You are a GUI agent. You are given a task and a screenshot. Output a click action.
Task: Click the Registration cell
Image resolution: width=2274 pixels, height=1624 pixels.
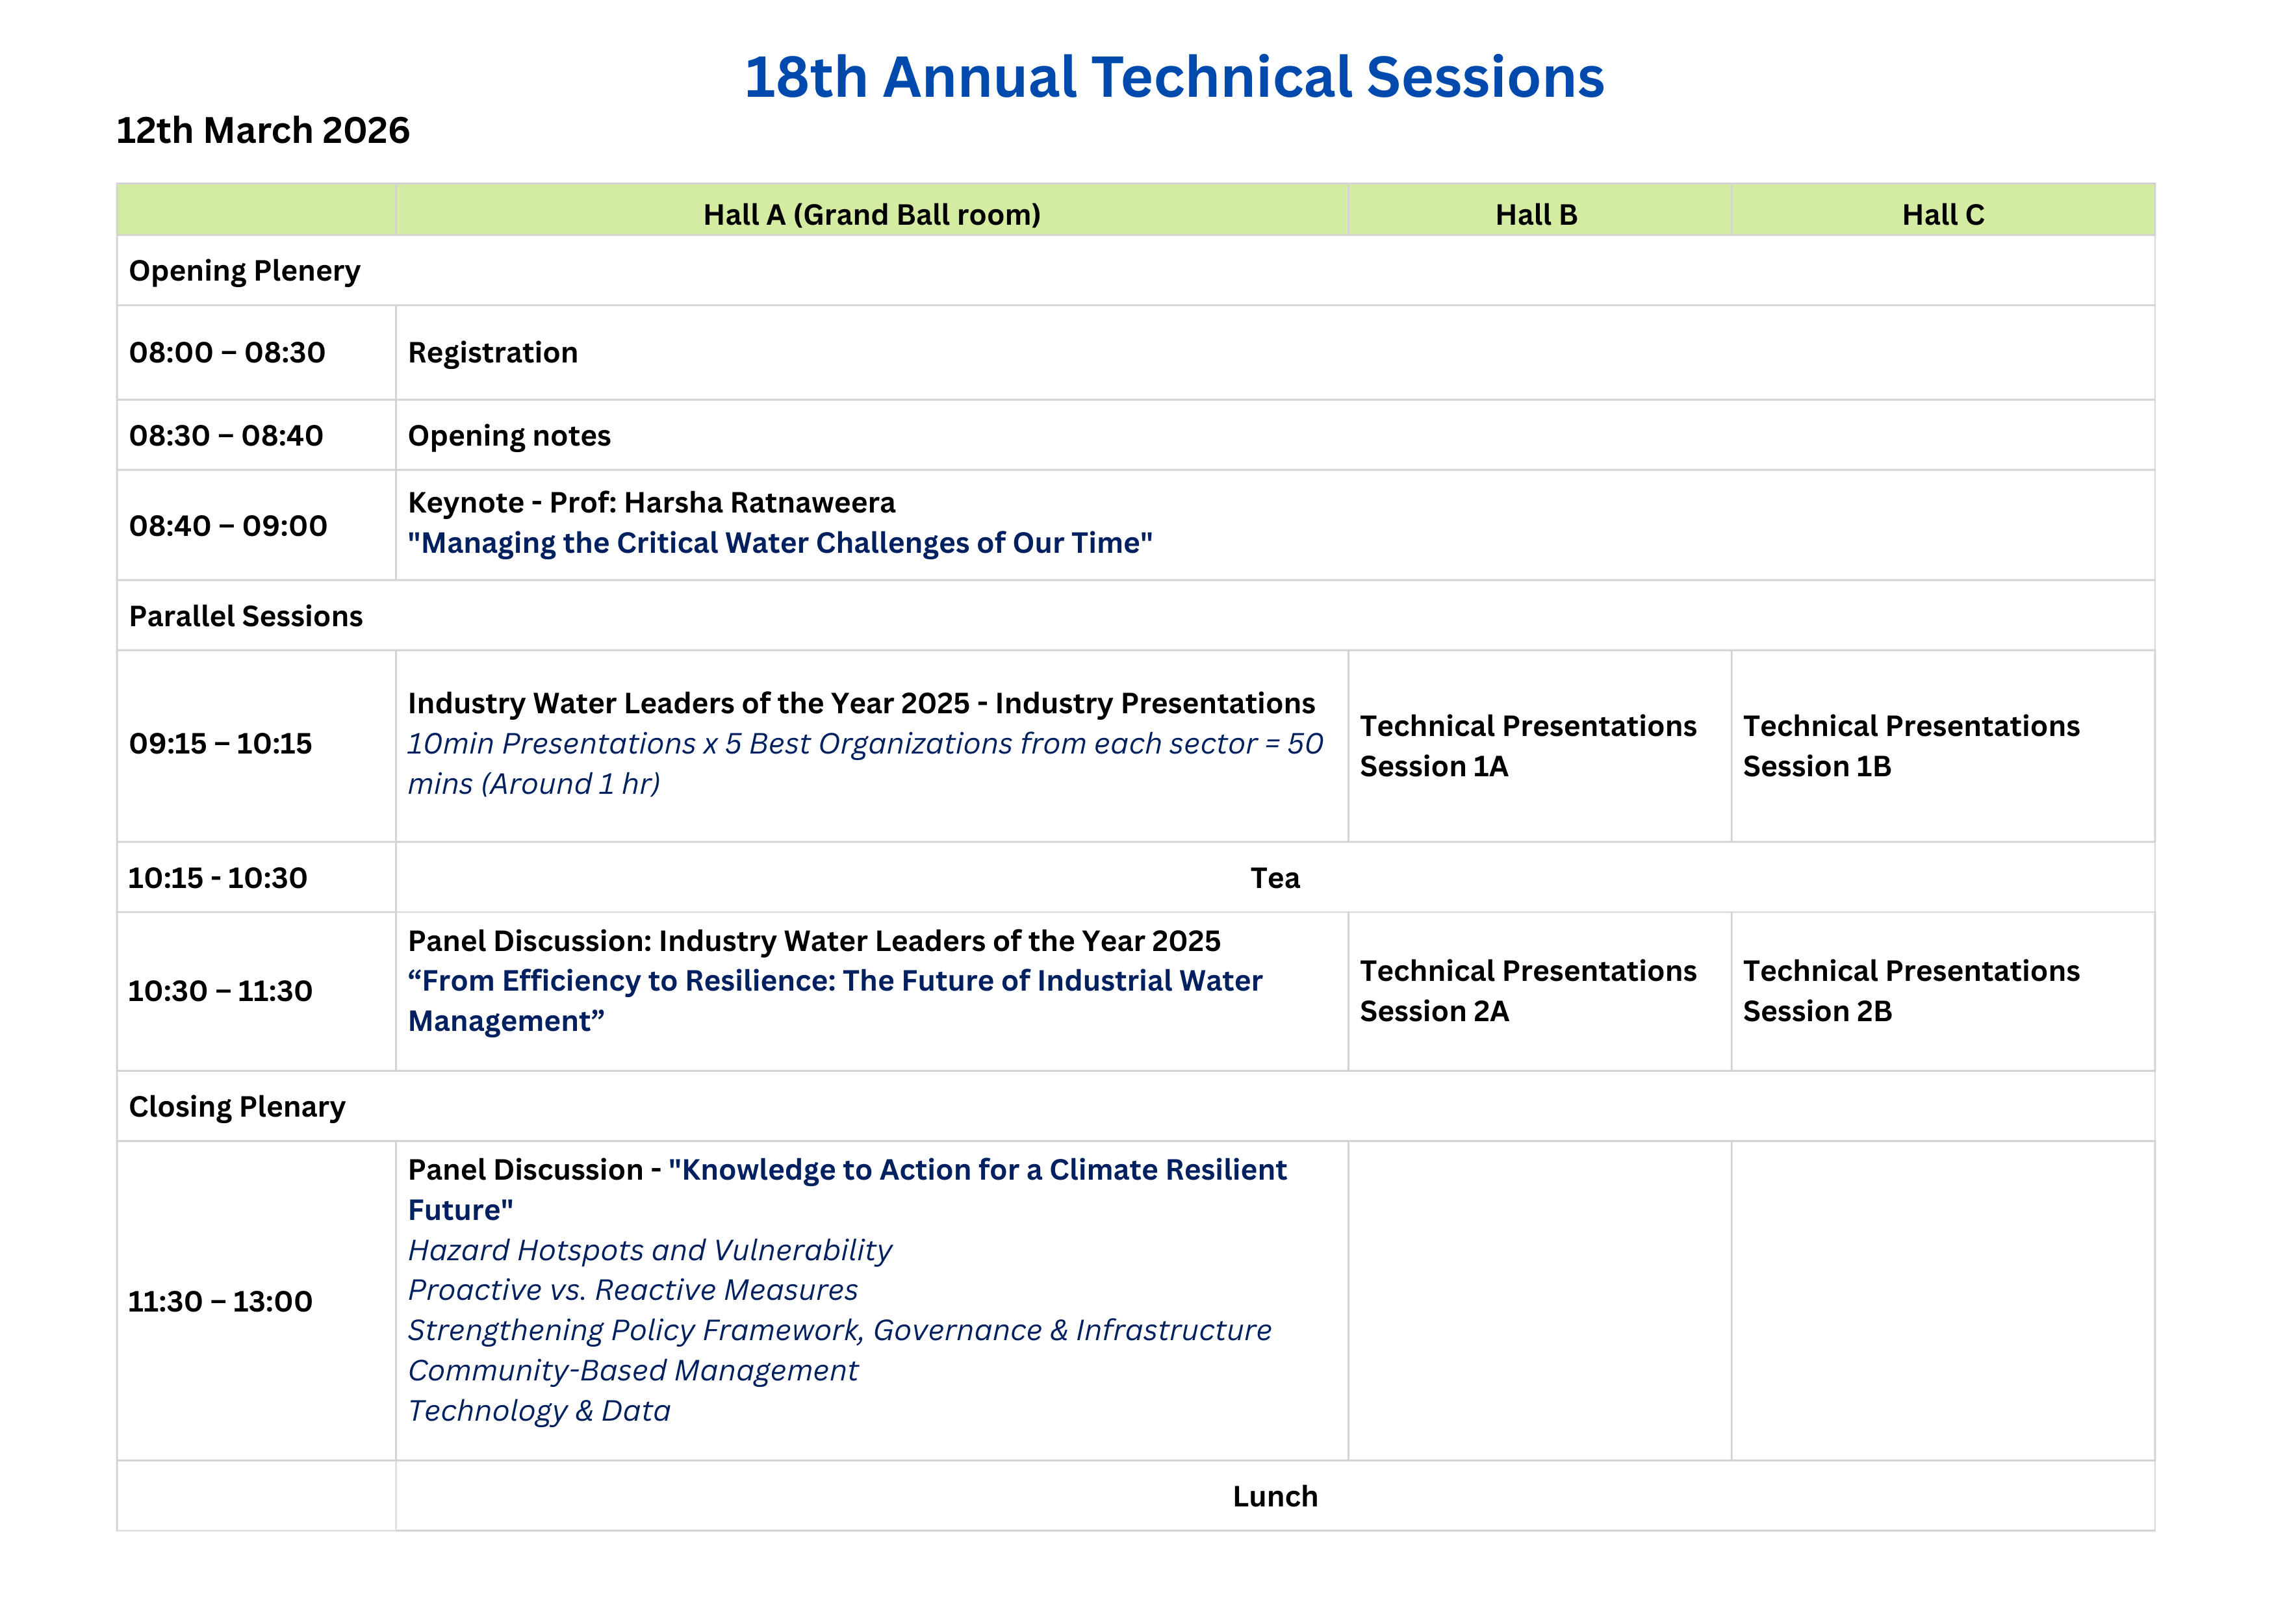coord(493,353)
